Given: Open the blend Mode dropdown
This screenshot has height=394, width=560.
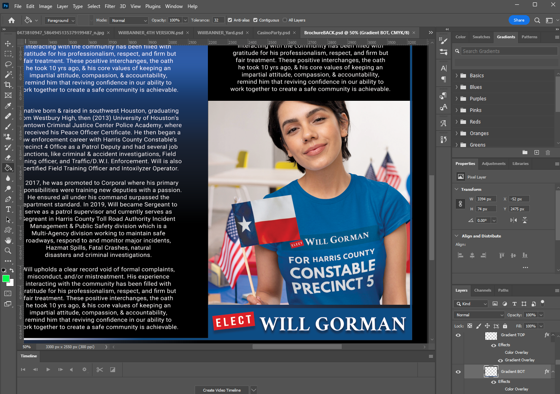Looking at the screenshot, I should [129, 20].
